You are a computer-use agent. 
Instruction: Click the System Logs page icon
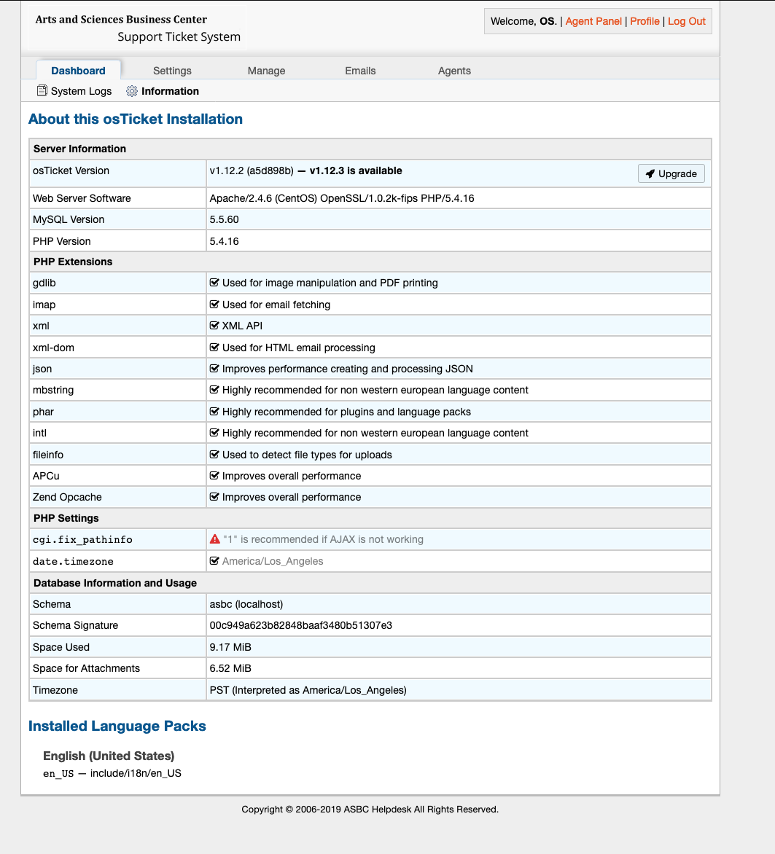(42, 91)
